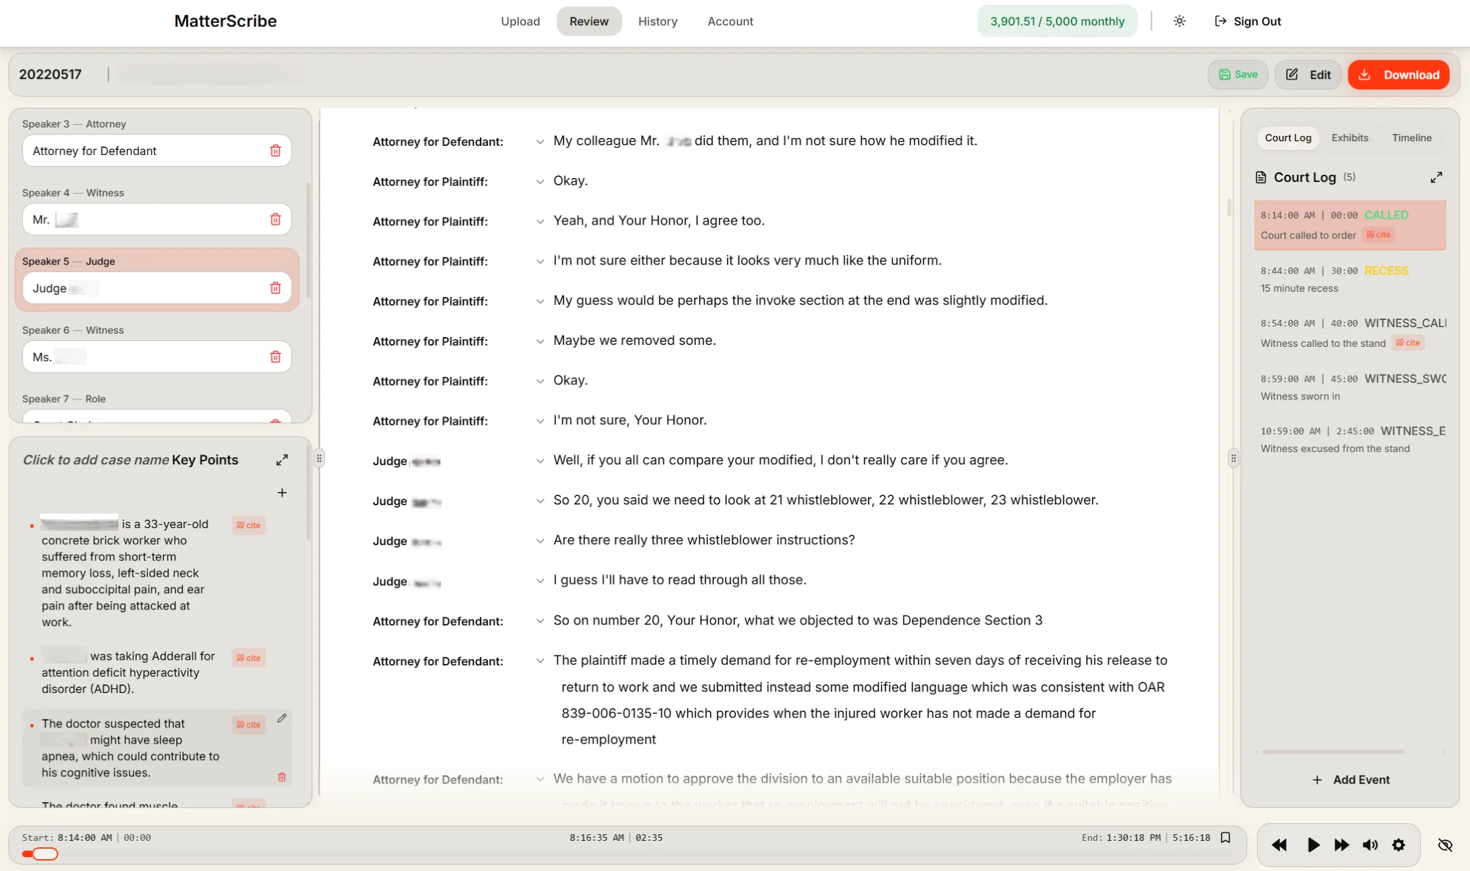Cite the sleep apnea key point

[249, 725]
